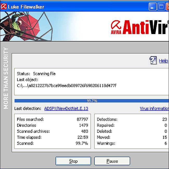Click Scanned archives value 480
This screenshot has width=169, height=169.
click(x=84, y=131)
